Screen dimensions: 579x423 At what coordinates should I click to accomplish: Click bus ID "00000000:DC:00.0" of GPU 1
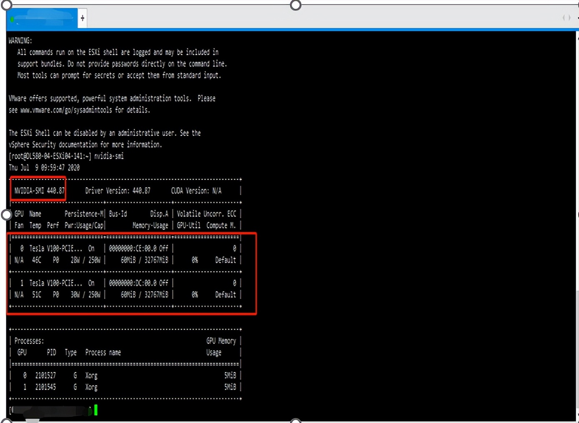(x=133, y=283)
